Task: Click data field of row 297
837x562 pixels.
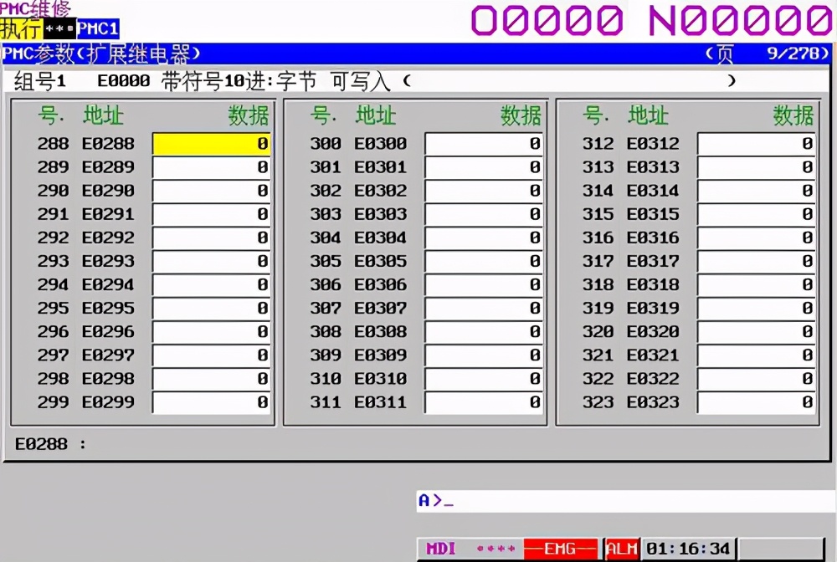Action: tap(212, 355)
